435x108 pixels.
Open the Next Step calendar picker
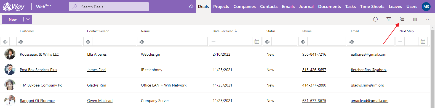pos(423,42)
